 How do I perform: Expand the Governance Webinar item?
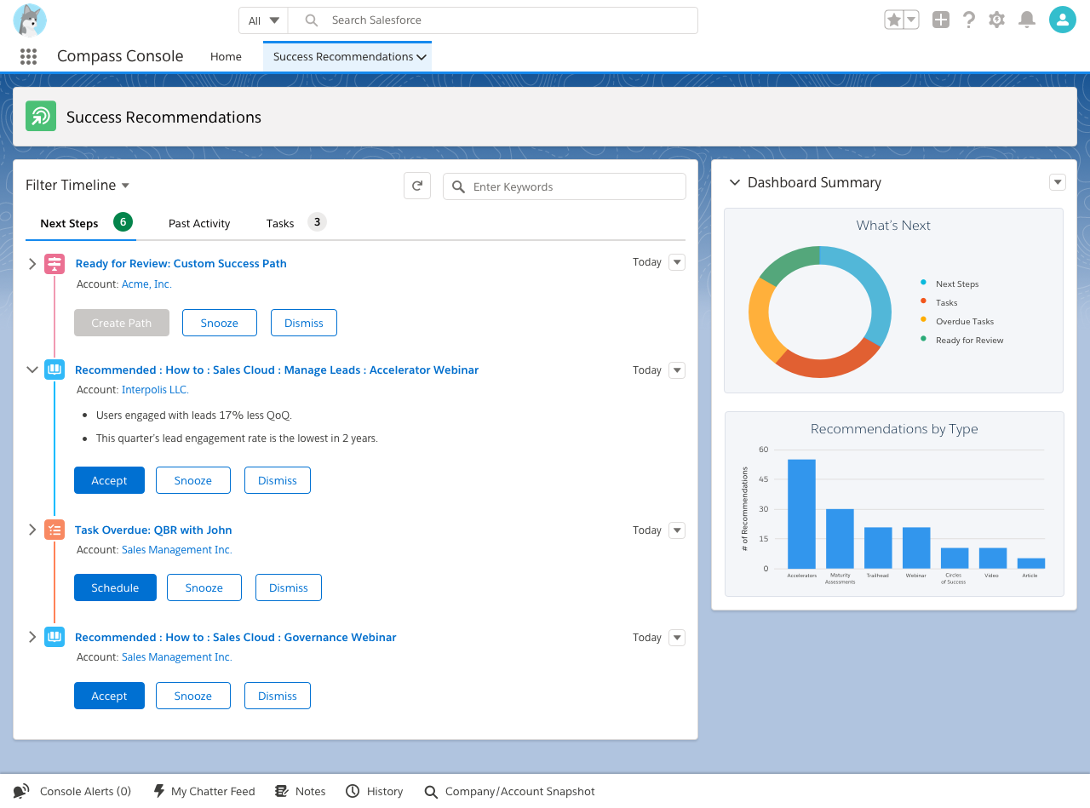click(x=32, y=637)
